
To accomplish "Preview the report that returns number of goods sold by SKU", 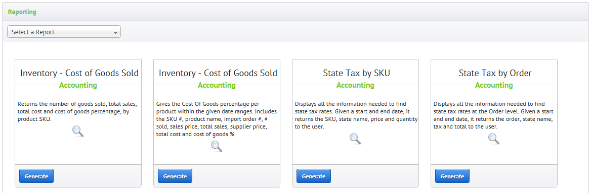I will pos(78,131).
